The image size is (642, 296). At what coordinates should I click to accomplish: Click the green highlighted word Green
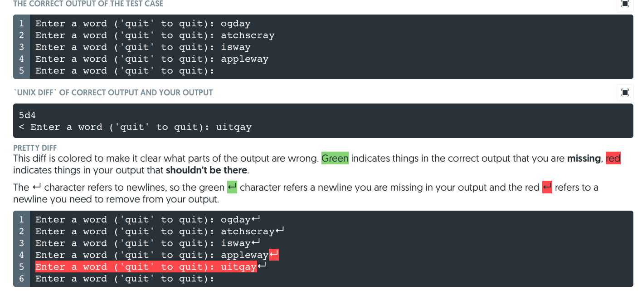tap(335, 158)
